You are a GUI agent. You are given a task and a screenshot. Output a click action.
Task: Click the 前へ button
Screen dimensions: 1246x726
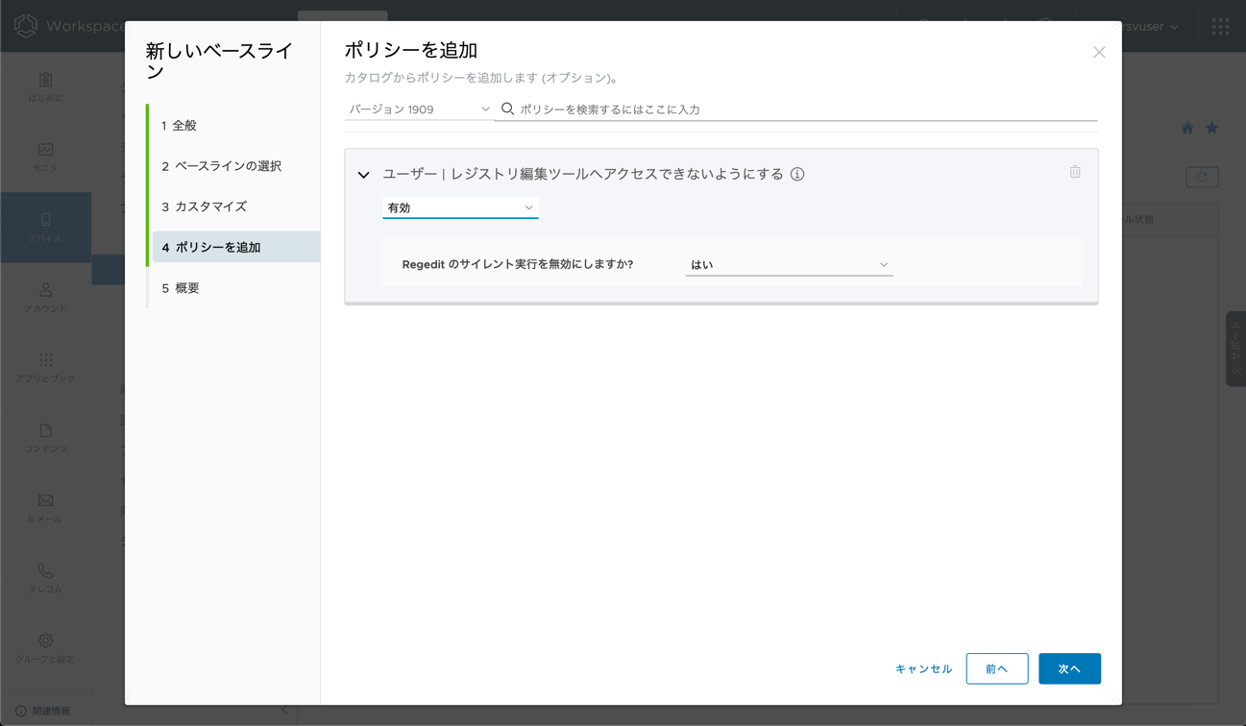pos(997,668)
